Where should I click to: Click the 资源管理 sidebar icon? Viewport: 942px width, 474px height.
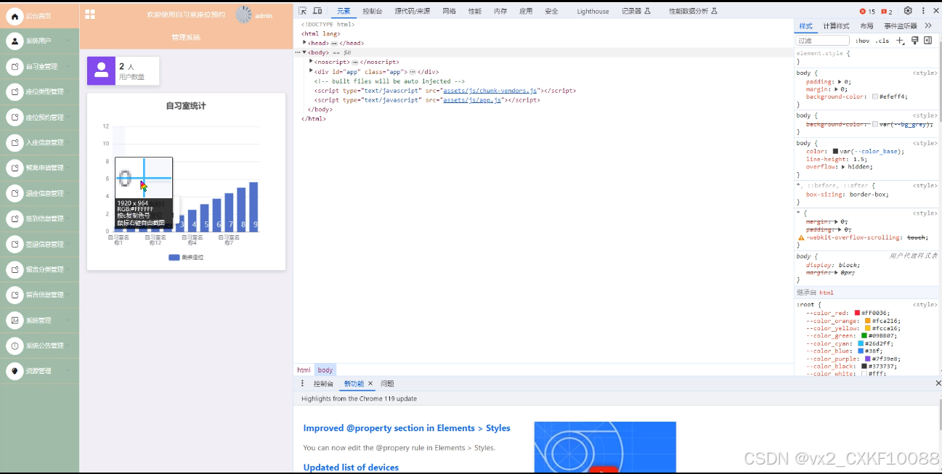pyautogui.click(x=15, y=371)
